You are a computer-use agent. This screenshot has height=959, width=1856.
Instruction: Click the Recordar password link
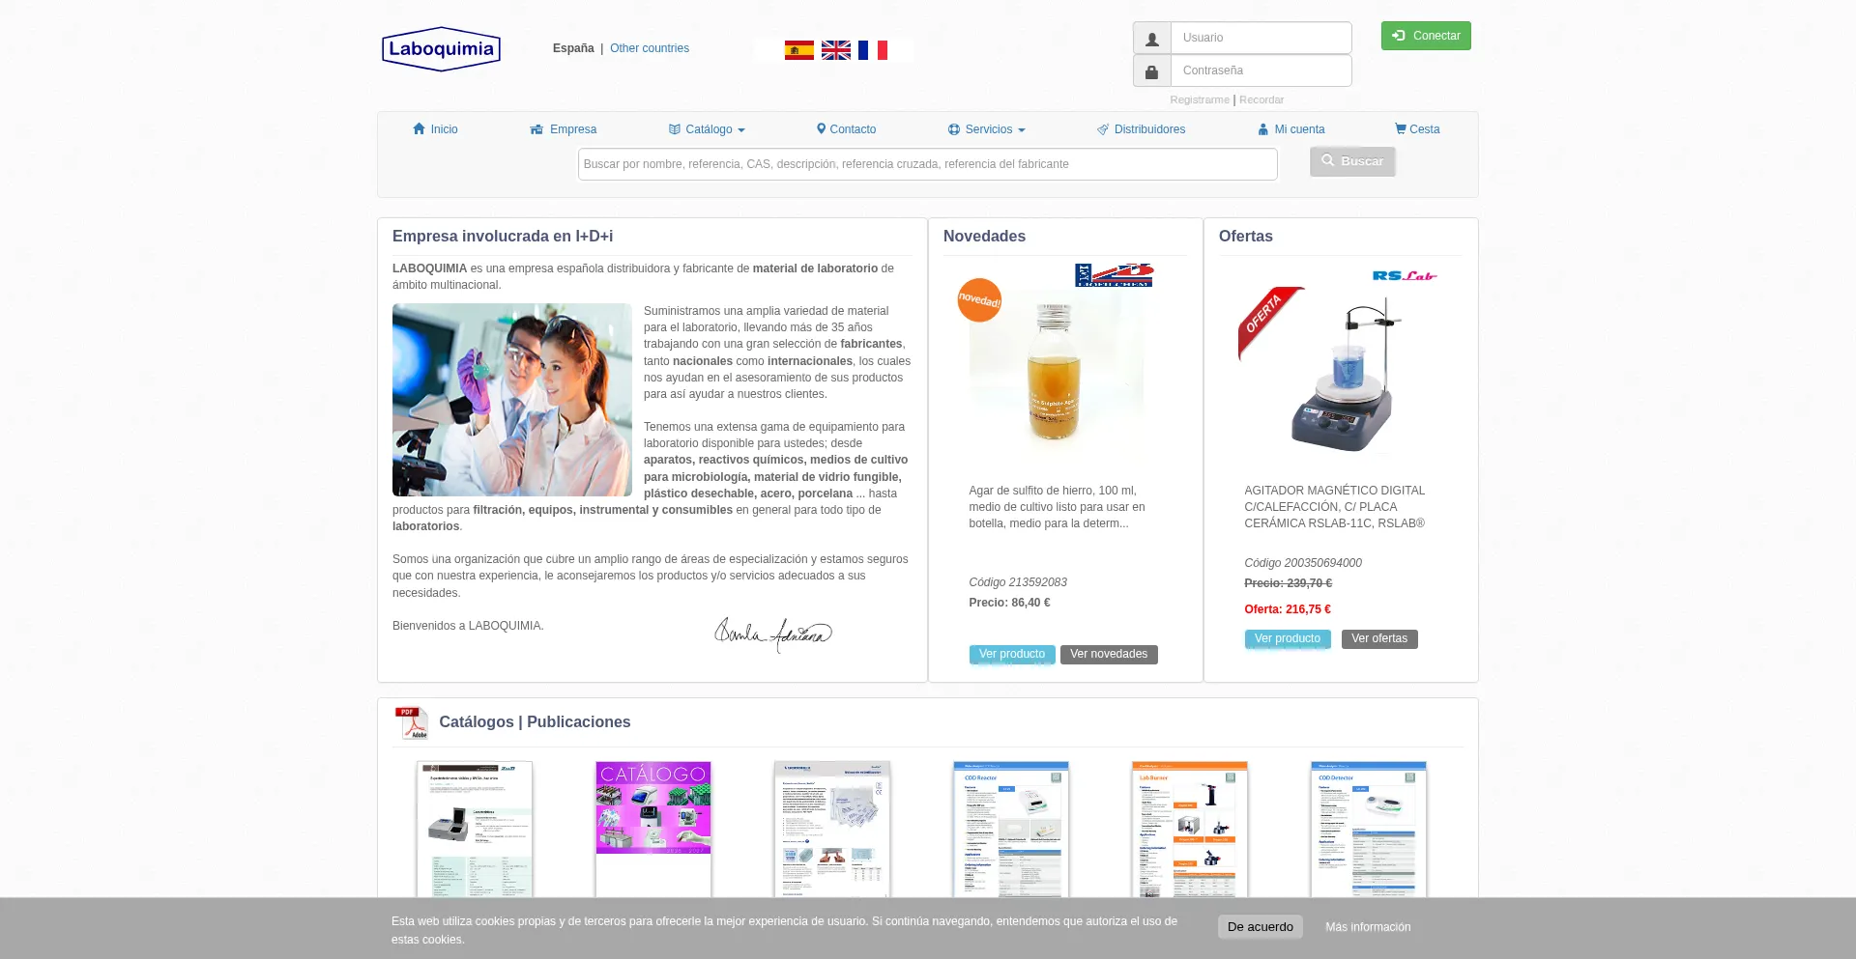tap(1261, 99)
